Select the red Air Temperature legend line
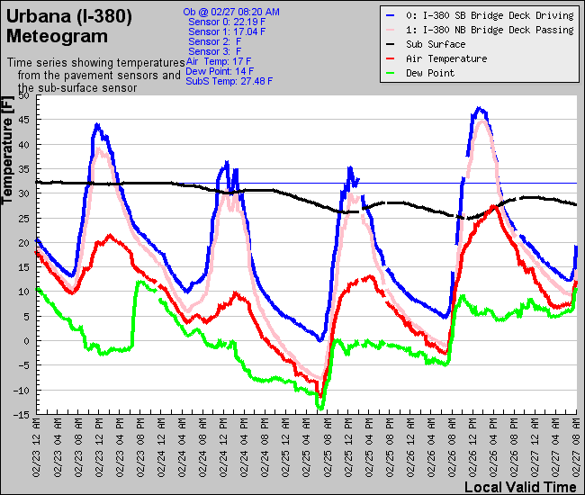This screenshot has height=495, width=585. pos(391,58)
